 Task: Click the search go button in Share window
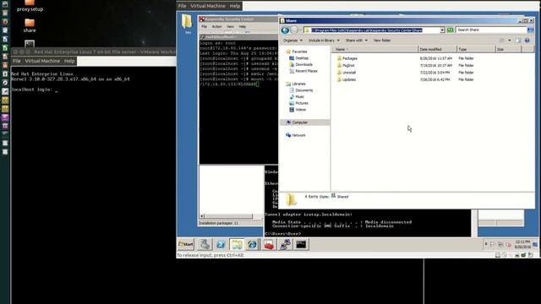coord(530,30)
